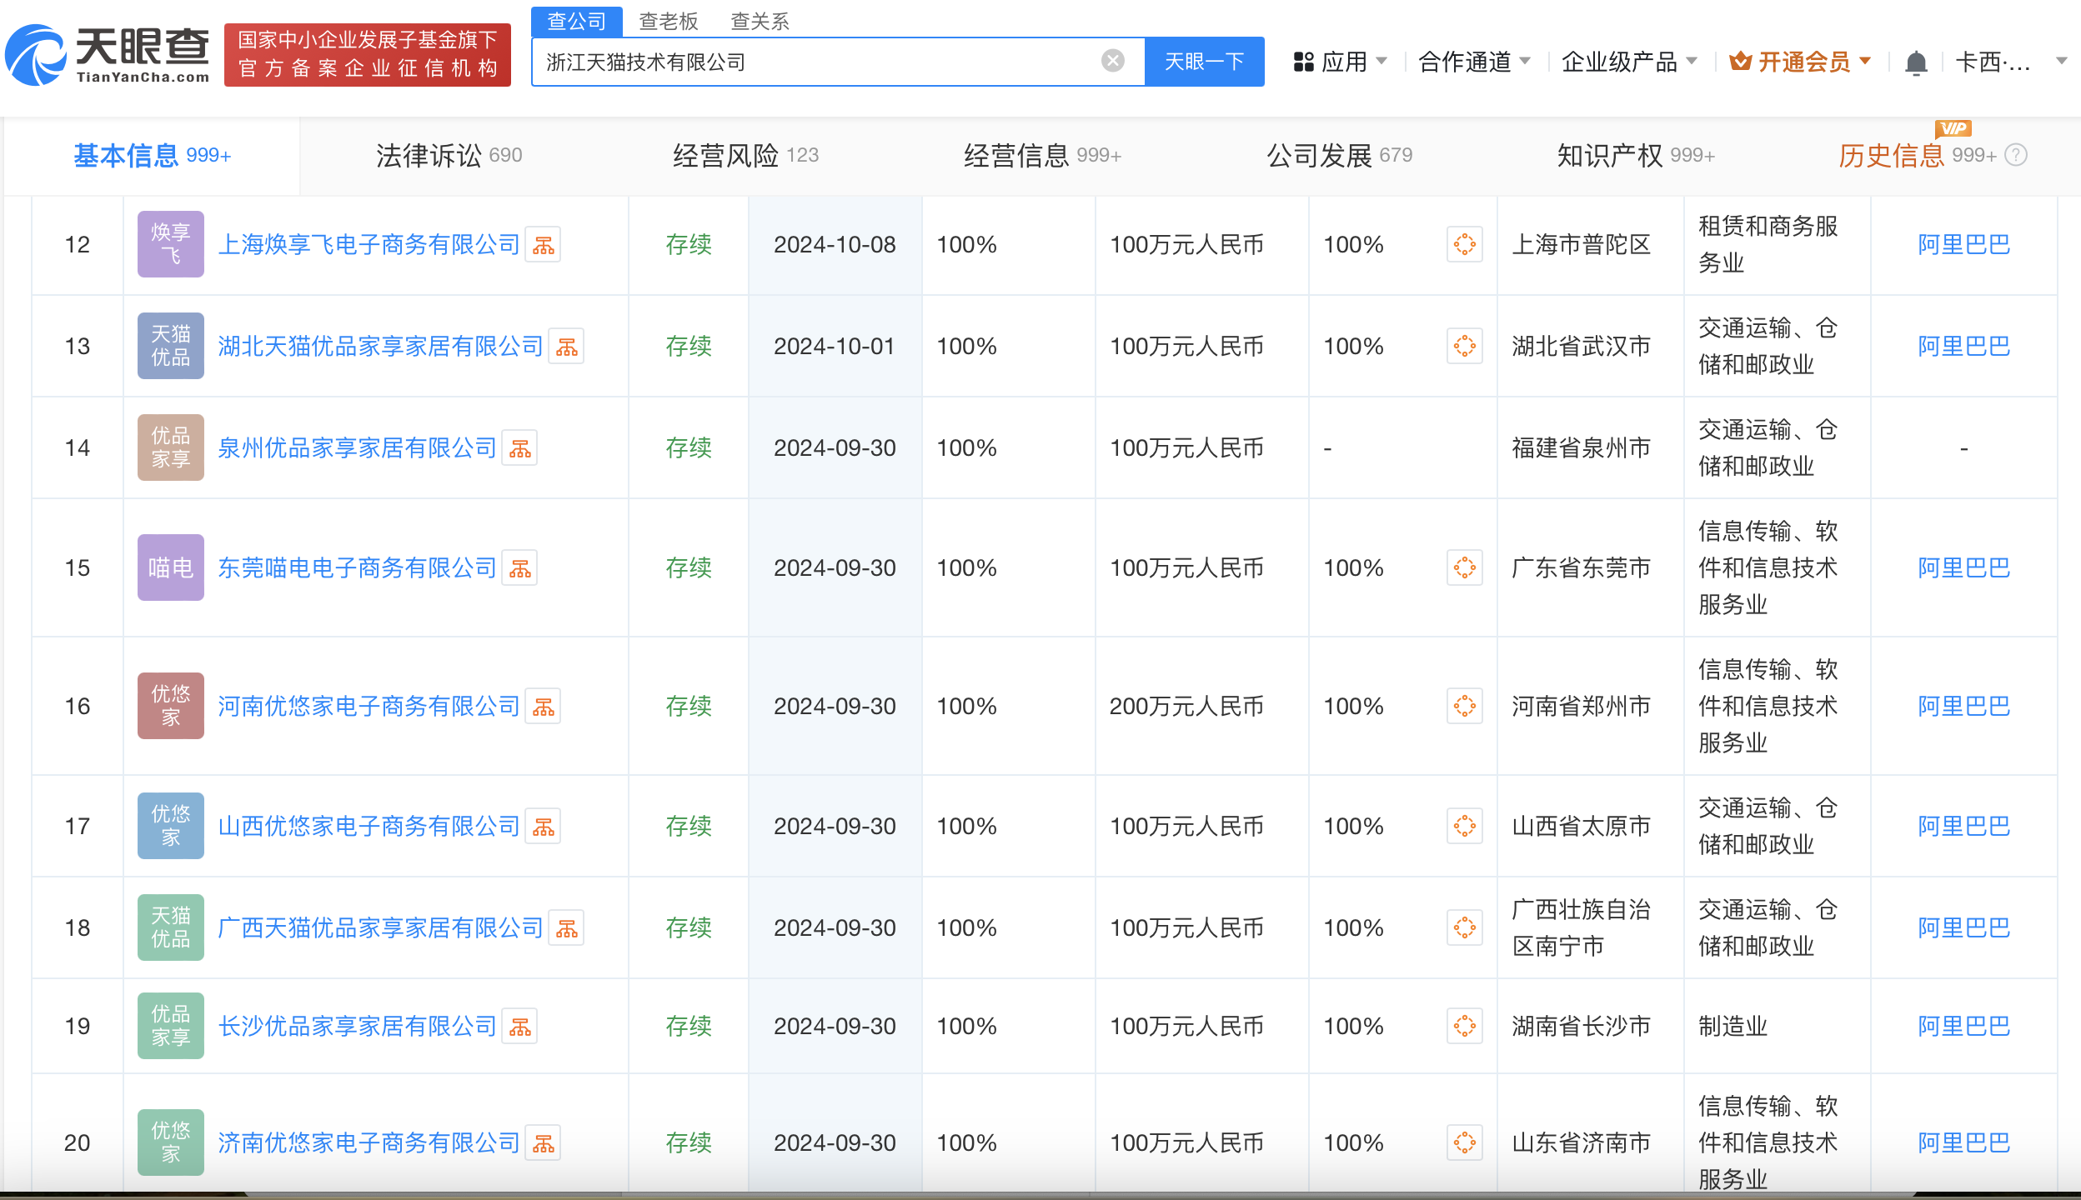The image size is (2081, 1200).
Task: Click the 天眼一下 search button
Action: click(1204, 62)
